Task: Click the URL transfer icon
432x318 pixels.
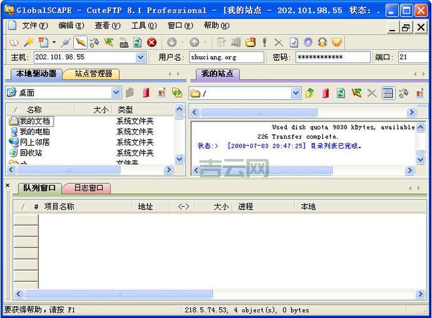Action: pyautogui.click(x=124, y=43)
